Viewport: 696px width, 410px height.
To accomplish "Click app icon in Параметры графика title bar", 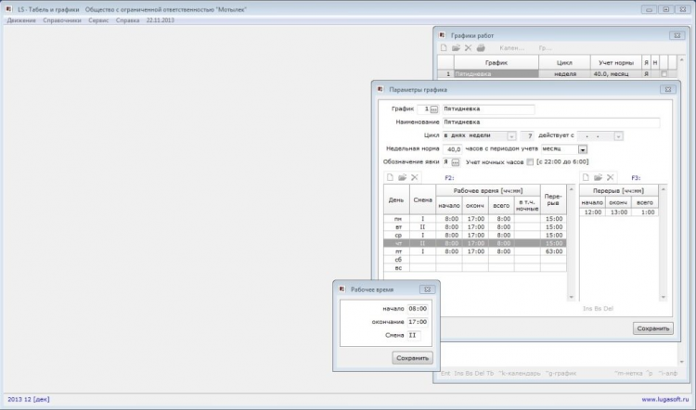I will click(x=380, y=89).
